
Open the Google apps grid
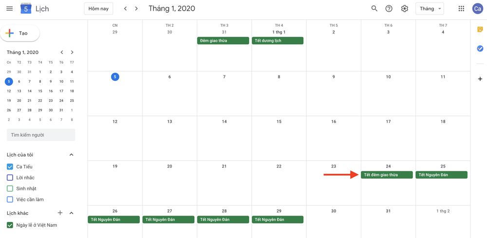[461, 9]
